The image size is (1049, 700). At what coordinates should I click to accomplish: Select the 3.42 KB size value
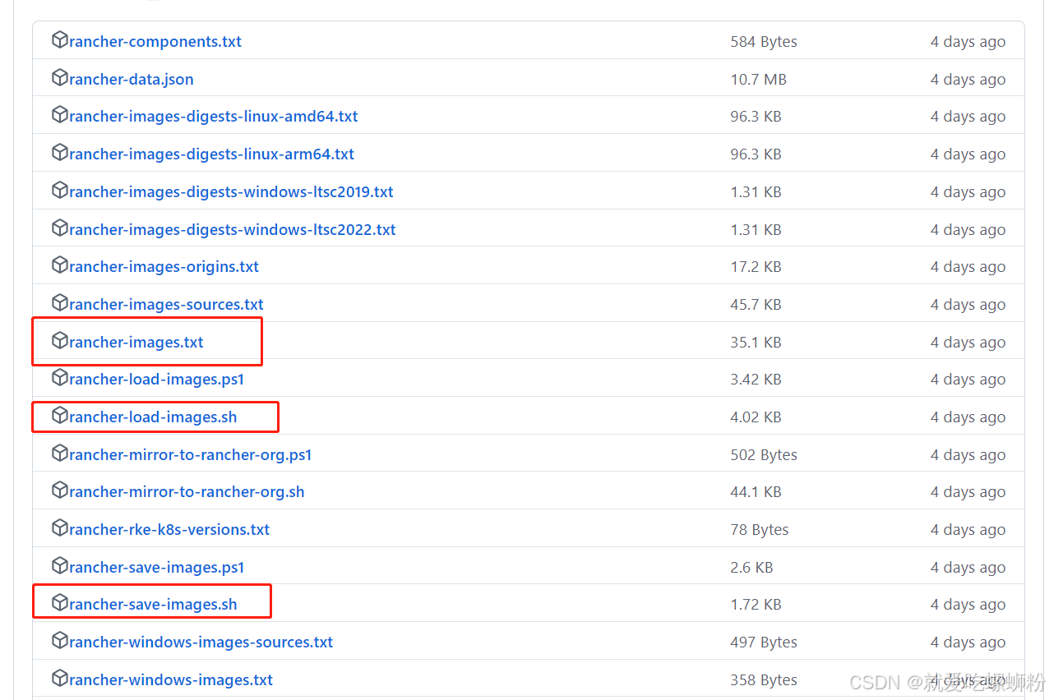point(756,379)
